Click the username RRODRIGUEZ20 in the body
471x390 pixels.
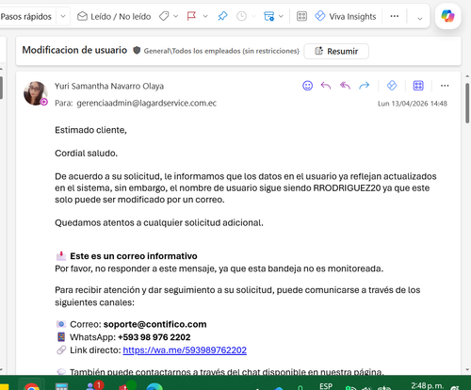(347, 188)
